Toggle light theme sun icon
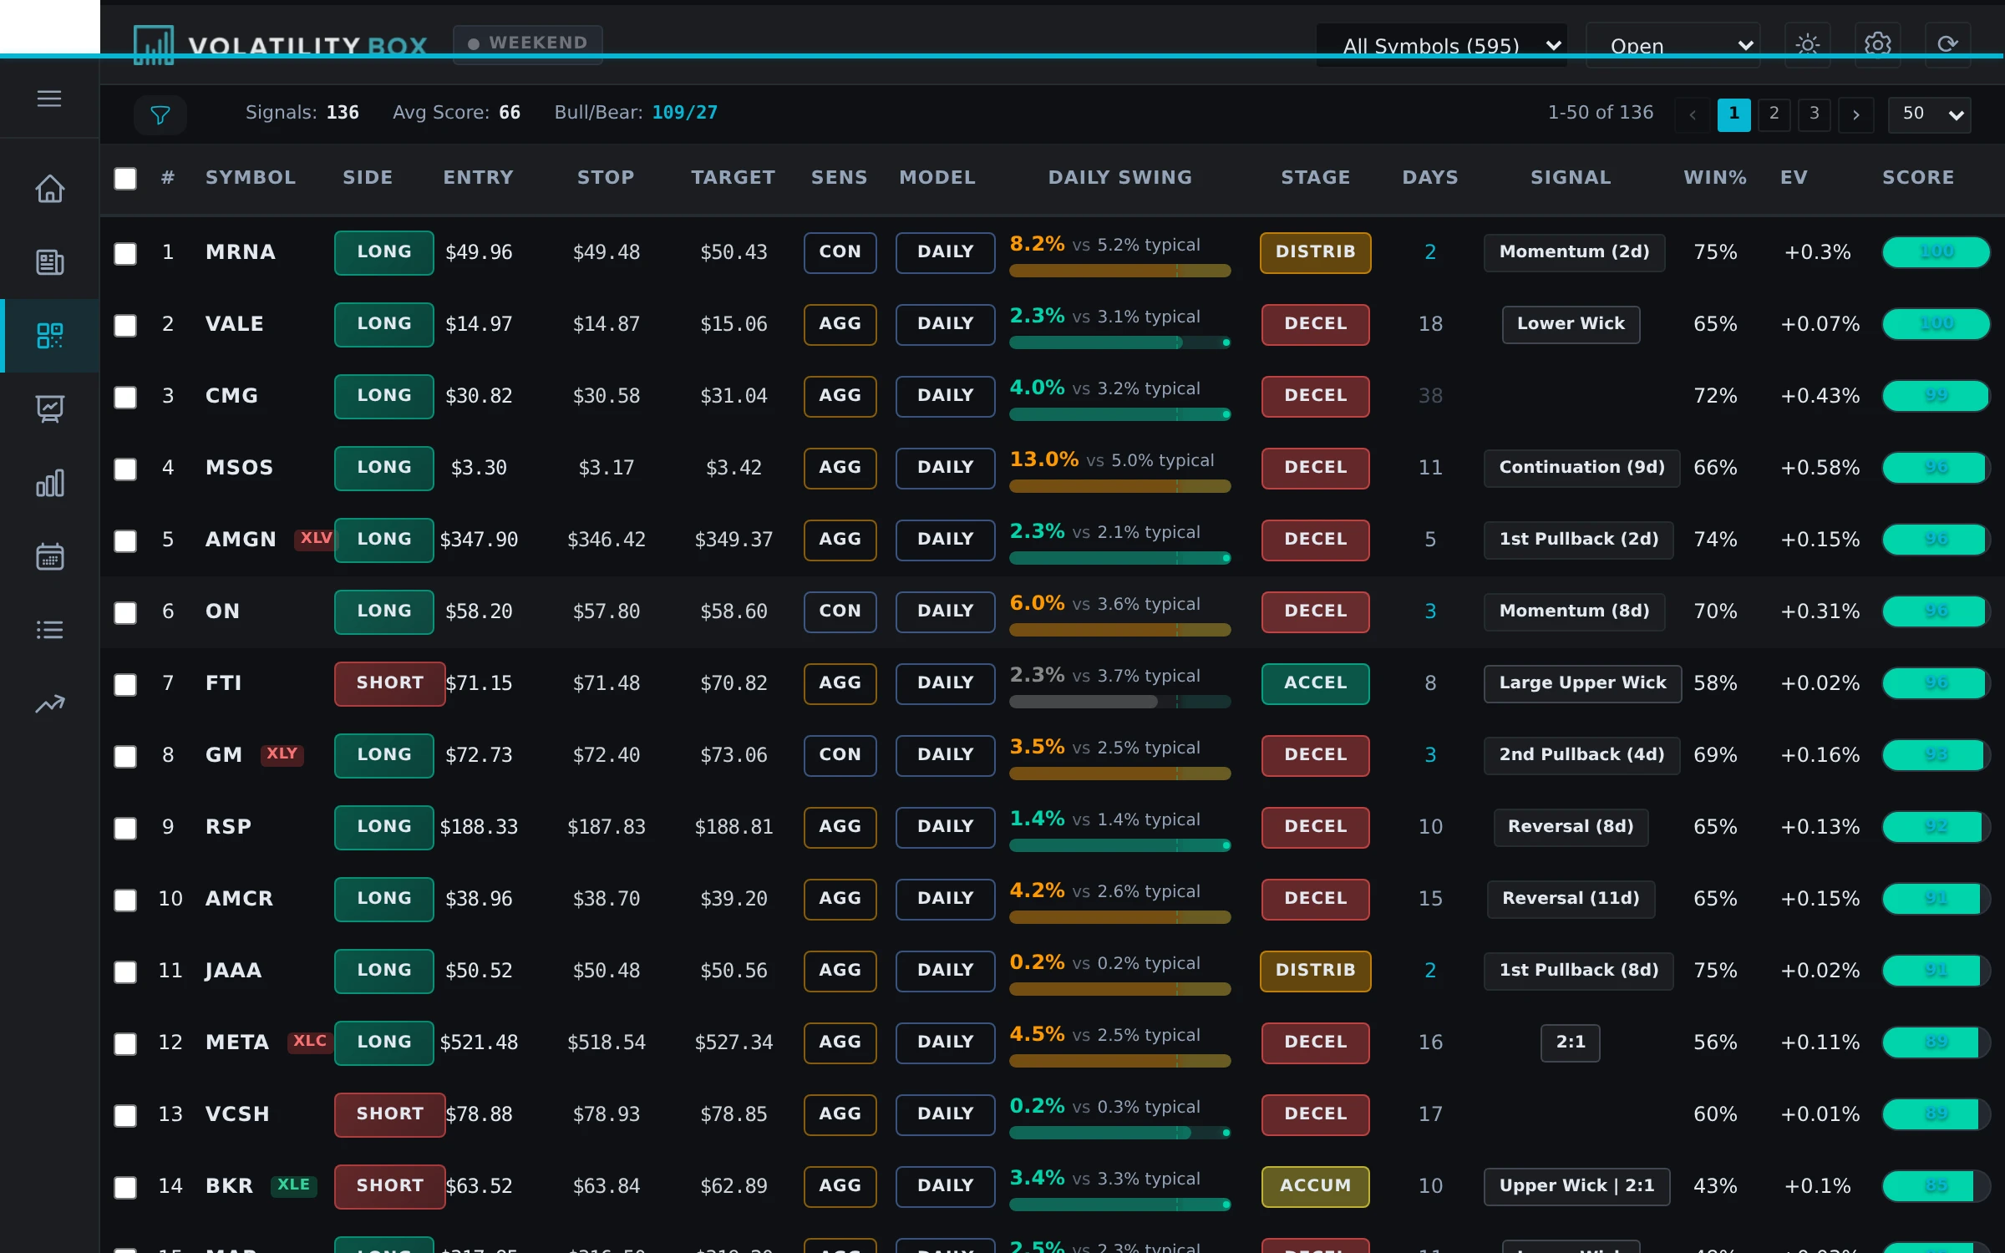 coord(1807,44)
